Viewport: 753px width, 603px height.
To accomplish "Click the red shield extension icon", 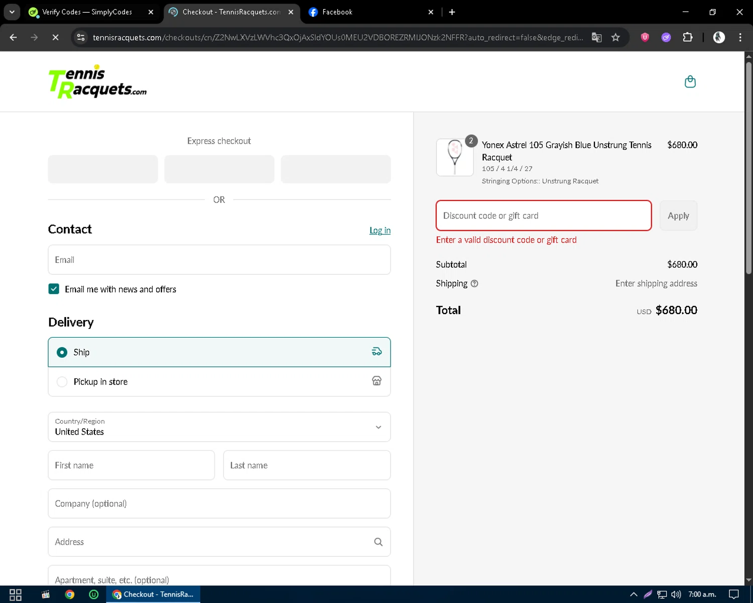I will [645, 37].
